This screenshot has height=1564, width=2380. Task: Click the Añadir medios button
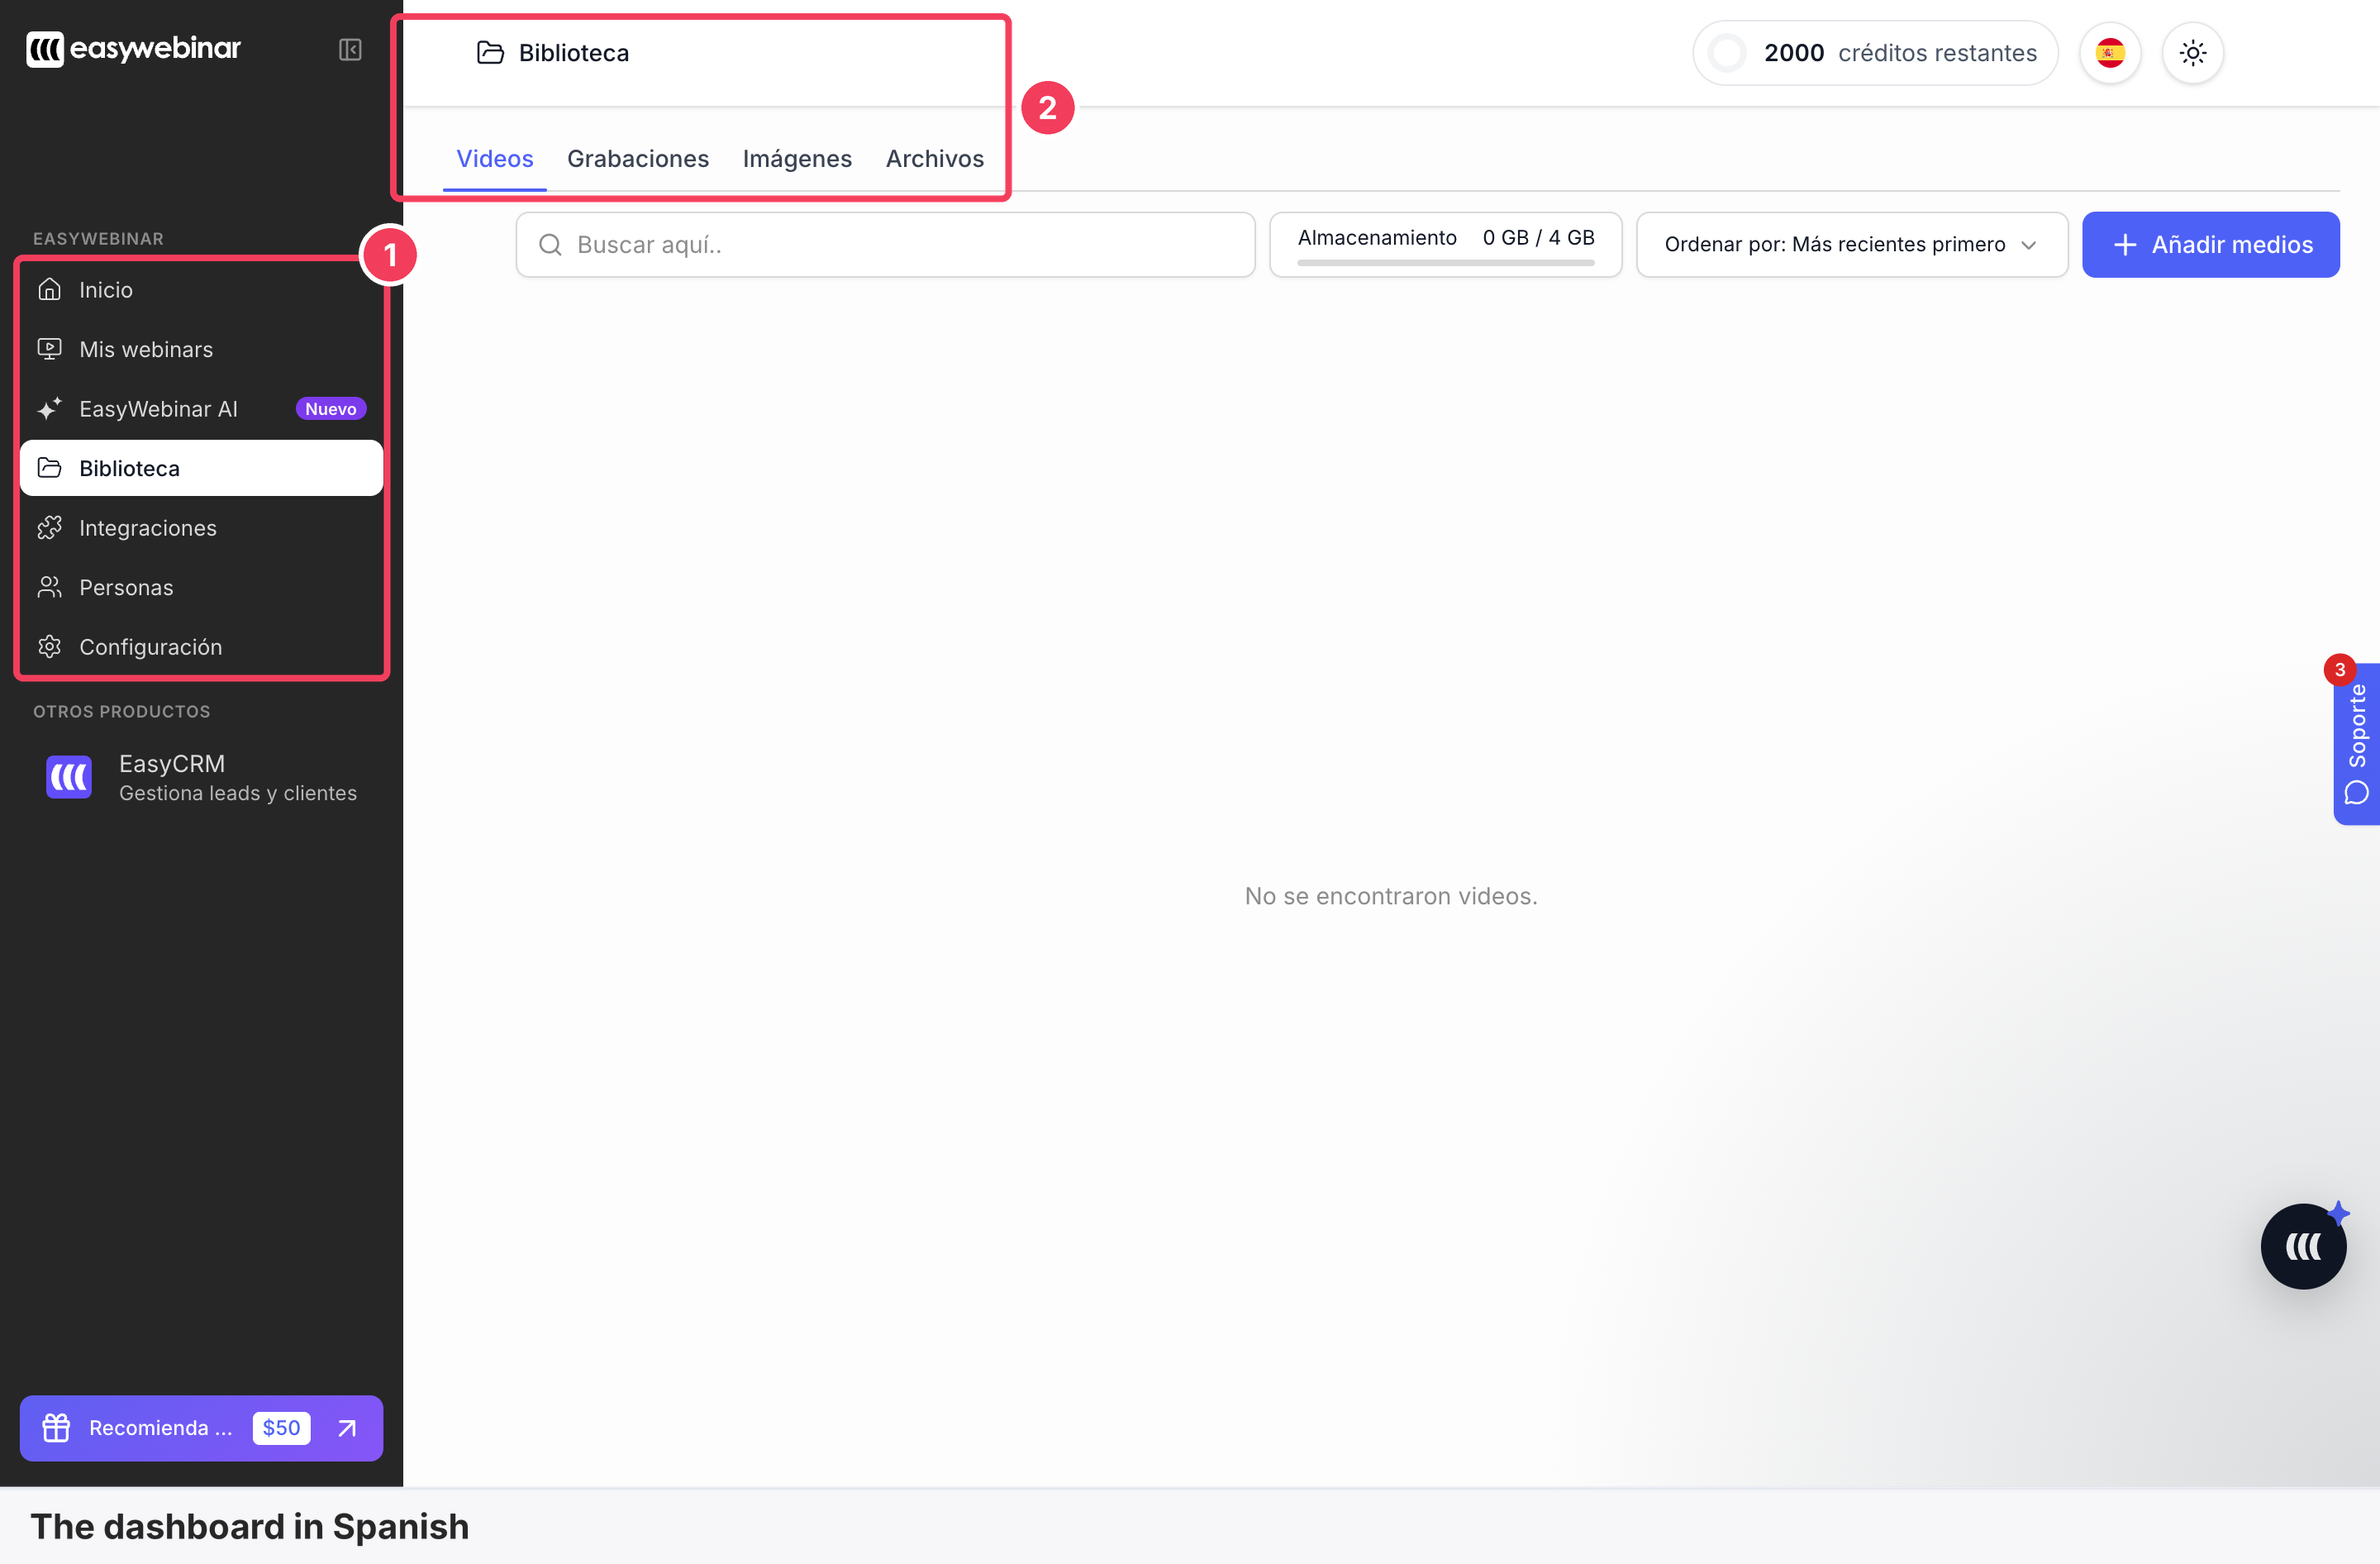[x=2211, y=245]
